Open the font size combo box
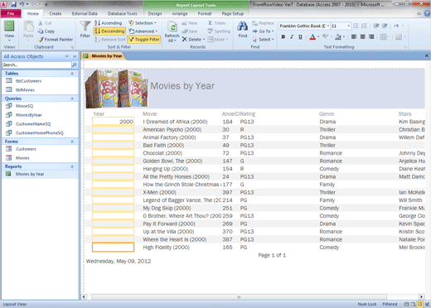The height and width of the screenshot is (308, 431). (341, 26)
